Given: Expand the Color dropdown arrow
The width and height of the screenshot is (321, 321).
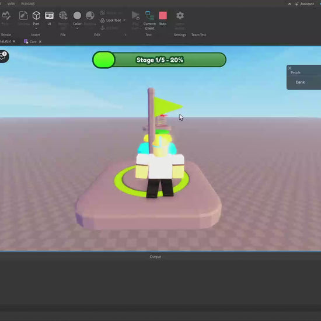Looking at the screenshot, I should 77,28.
